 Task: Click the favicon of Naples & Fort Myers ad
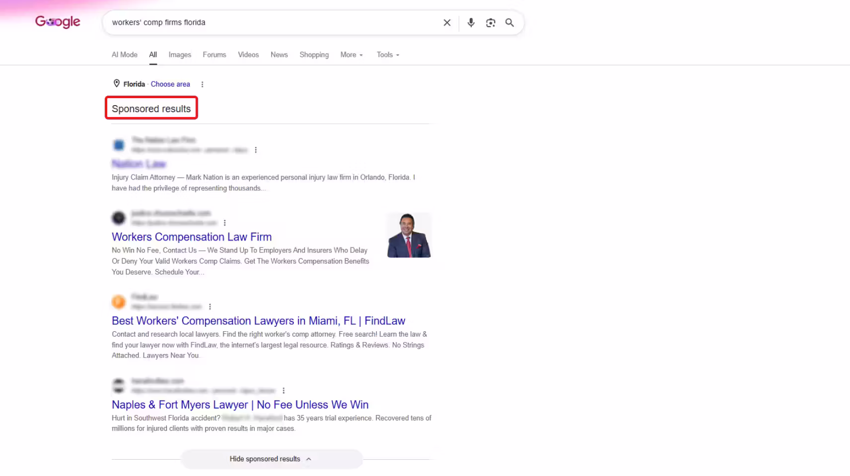(119, 385)
